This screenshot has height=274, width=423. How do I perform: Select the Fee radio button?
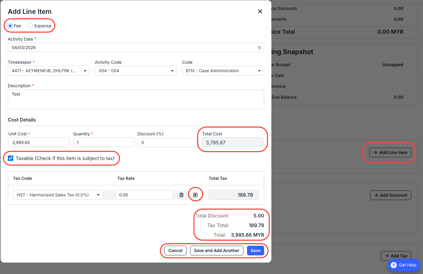click(10, 26)
